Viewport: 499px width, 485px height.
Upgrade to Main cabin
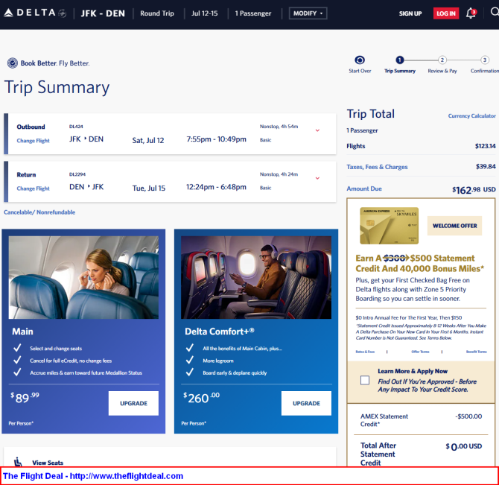[x=133, y=403]
